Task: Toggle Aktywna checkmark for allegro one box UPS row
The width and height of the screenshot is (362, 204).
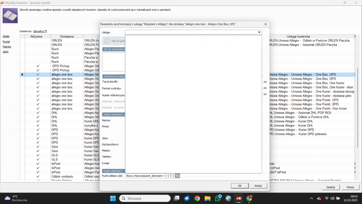Action: pyautogui.click(x=38, y=75)
